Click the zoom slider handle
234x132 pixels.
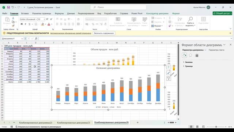(x=216, y=127)
